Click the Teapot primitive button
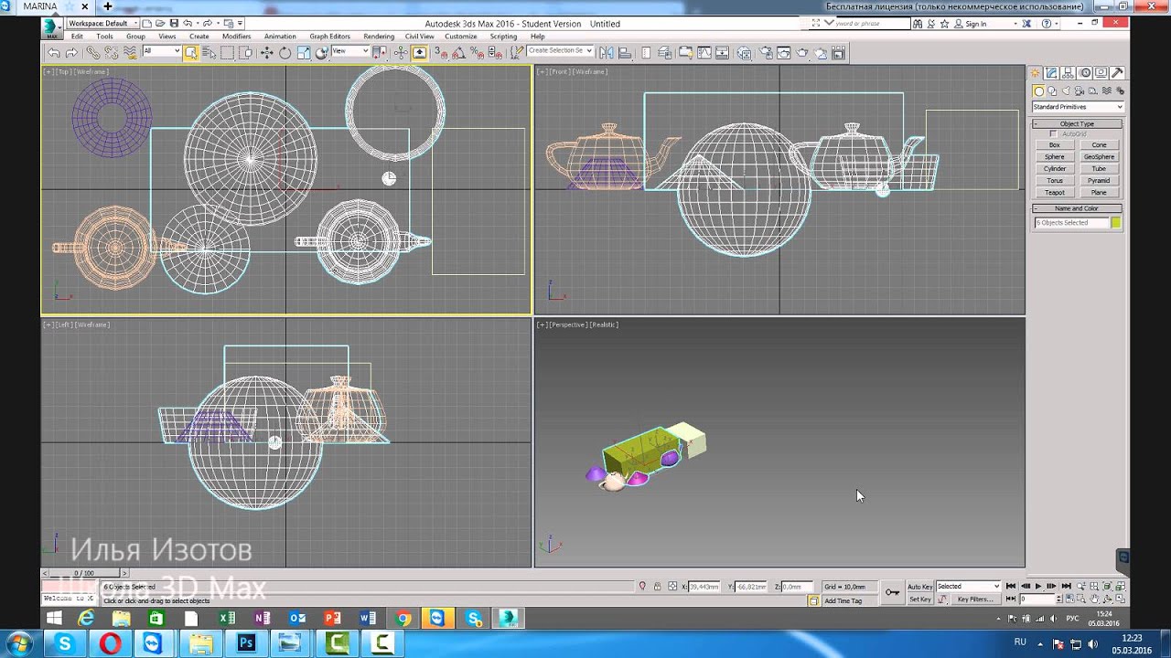 click(1055, 193)
